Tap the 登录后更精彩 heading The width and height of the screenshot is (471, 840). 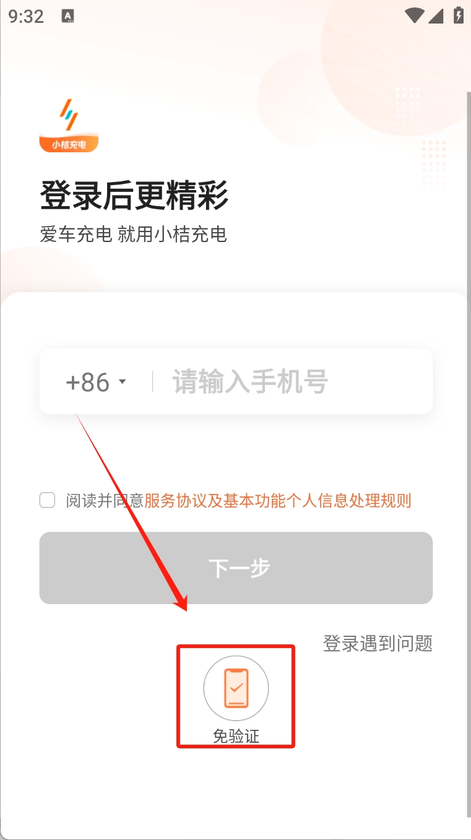[134, 196]
